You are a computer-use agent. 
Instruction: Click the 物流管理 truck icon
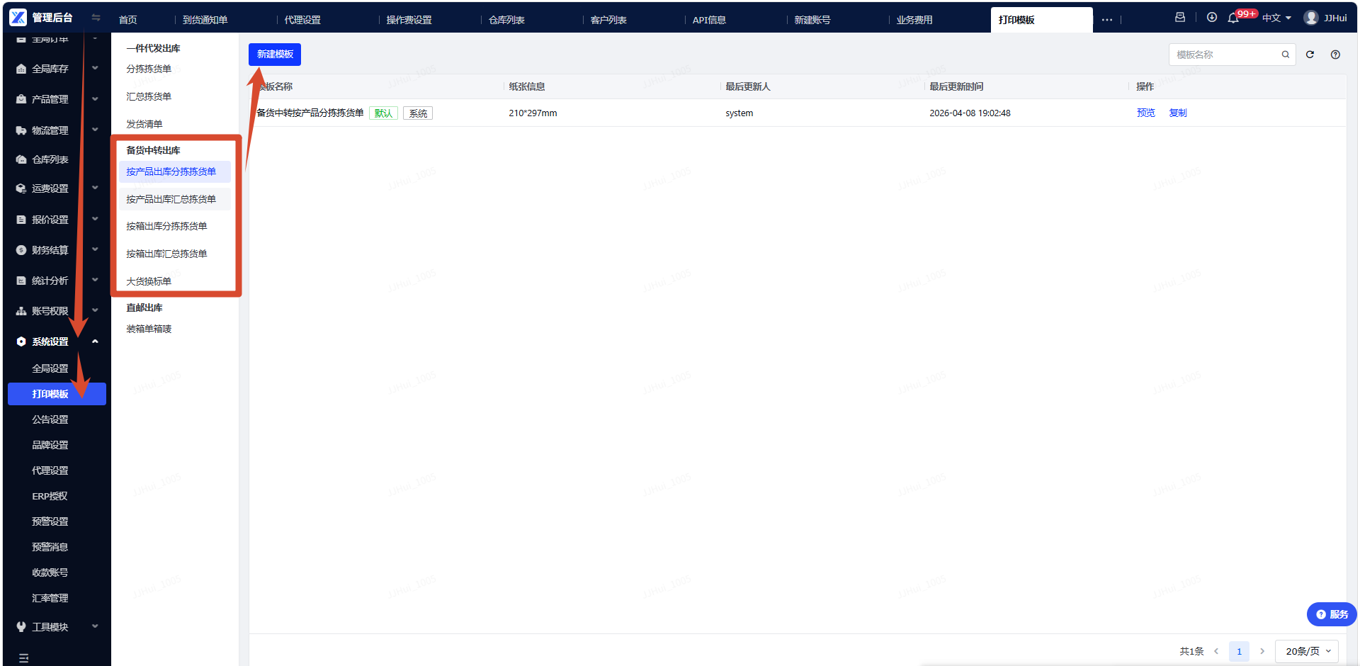pos(21,130)
